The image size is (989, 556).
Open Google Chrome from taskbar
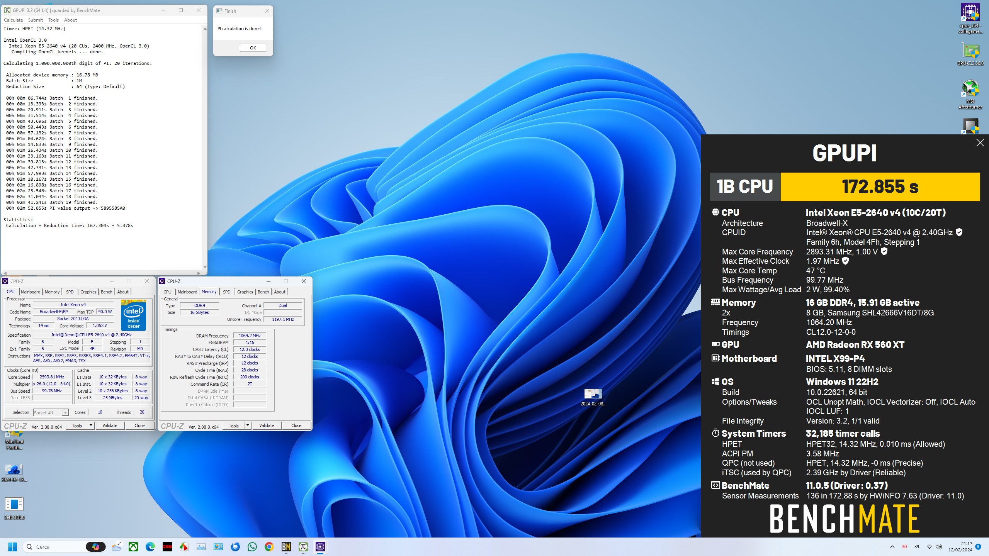(269, 547)
